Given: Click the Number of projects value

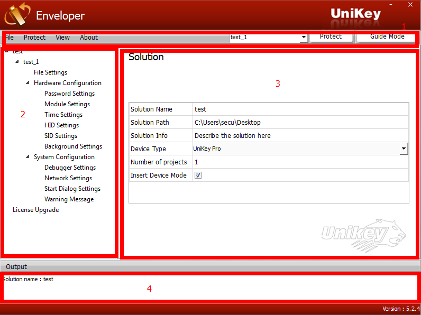Looking at the screenshot, I should [301, 162].
